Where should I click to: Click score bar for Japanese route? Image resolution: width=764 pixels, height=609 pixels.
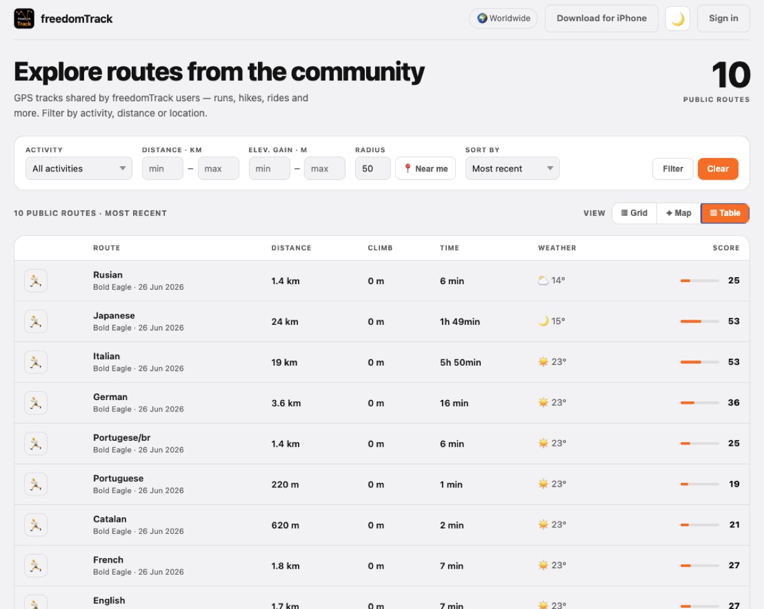(x=700, y=322)
